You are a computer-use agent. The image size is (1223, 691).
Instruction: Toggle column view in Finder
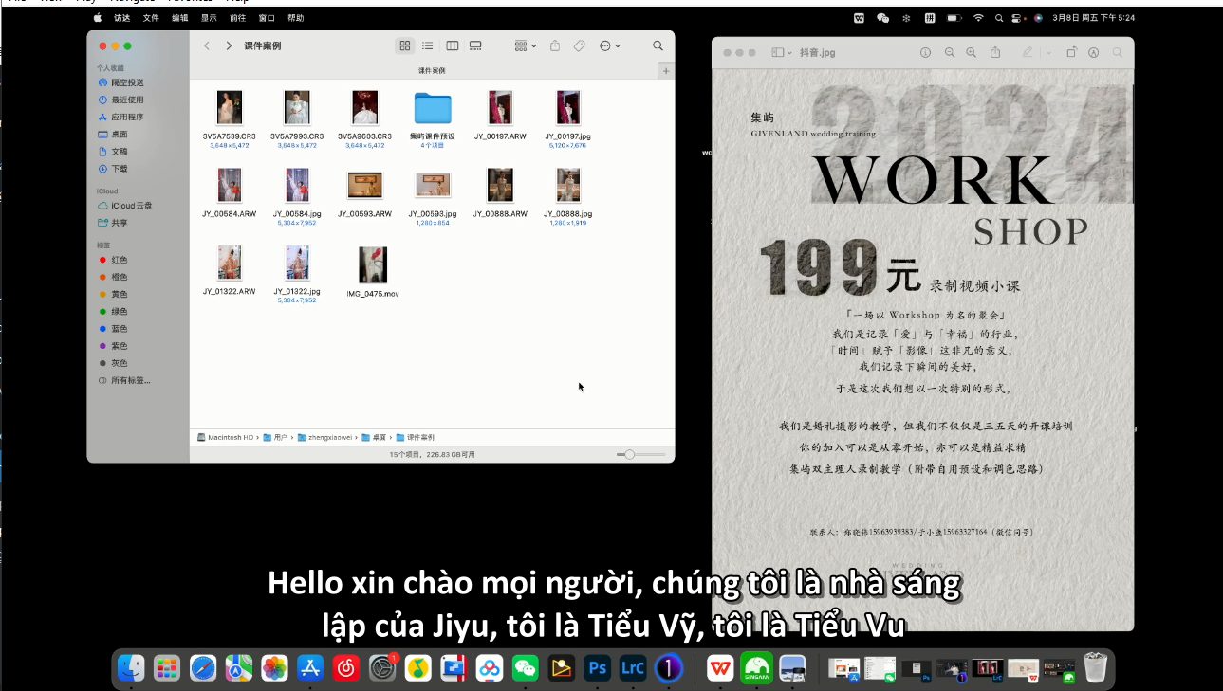452,45
